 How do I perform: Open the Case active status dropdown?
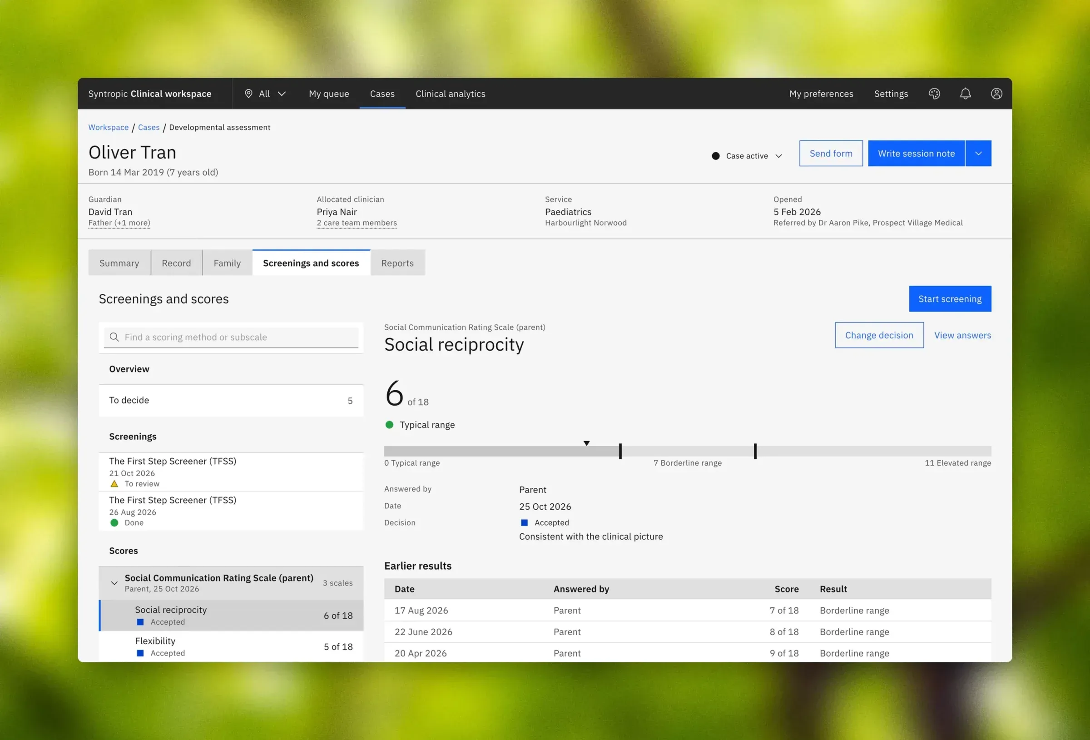[x=747, y=156]
